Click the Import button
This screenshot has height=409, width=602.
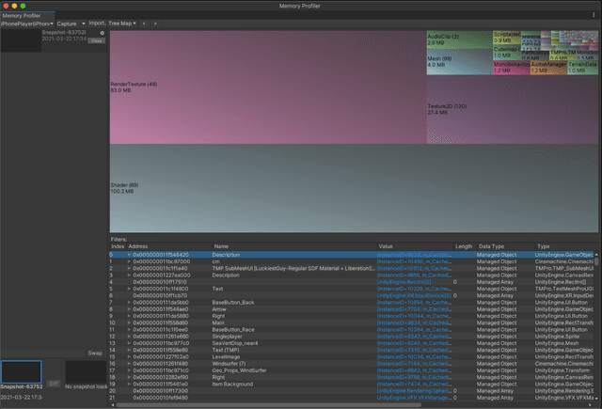(x=97, y=24)
